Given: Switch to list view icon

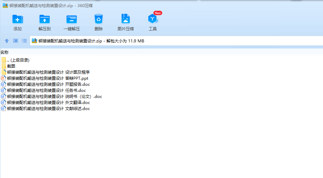Looking at the screenshot, I should tap(24, 41).
